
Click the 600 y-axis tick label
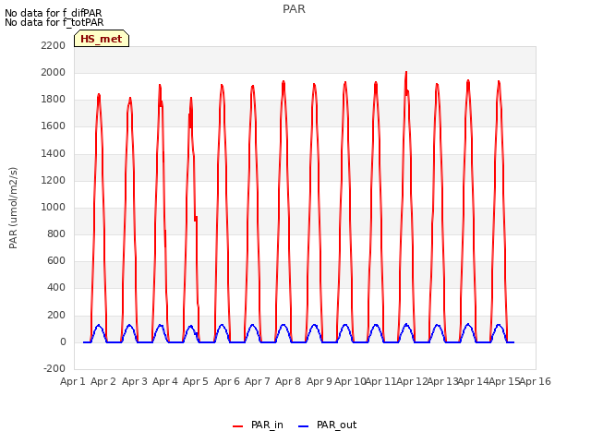tap(56, 260)
